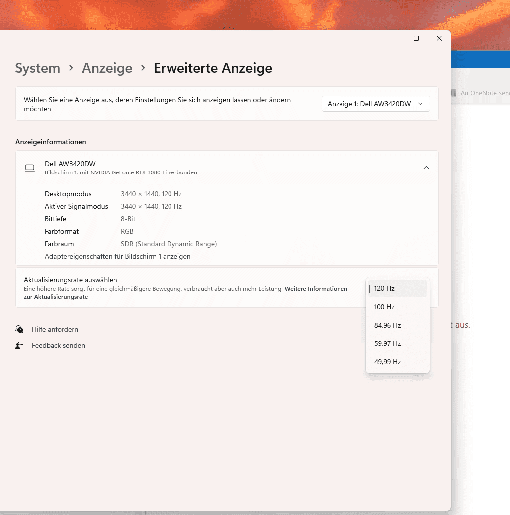Click the Bittiefe 8-Bit value
The width and height of the screenshot is (510, 515).
(x=128, y=219)
